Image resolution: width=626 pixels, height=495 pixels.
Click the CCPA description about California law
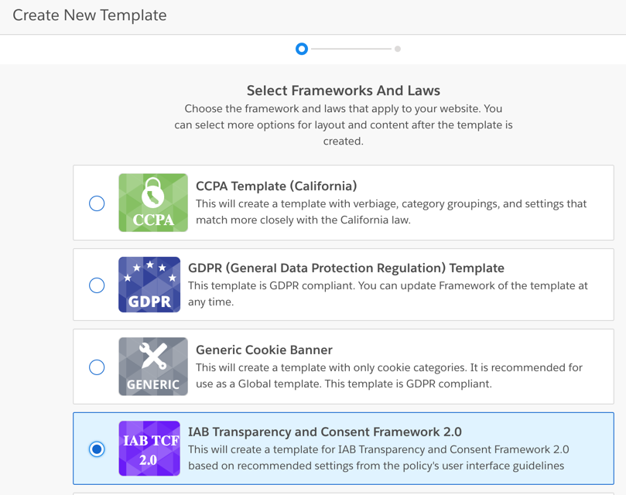pos(392,212)
